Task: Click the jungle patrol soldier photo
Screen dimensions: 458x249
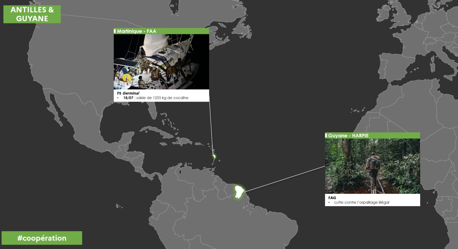Action: point(372,166)
